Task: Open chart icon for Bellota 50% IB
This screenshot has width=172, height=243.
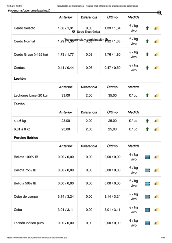Action: pyautogui.click(x=156, y=183)
